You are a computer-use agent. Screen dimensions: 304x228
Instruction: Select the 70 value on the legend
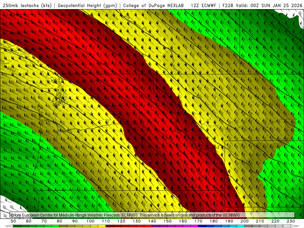(x=44, y=221)
